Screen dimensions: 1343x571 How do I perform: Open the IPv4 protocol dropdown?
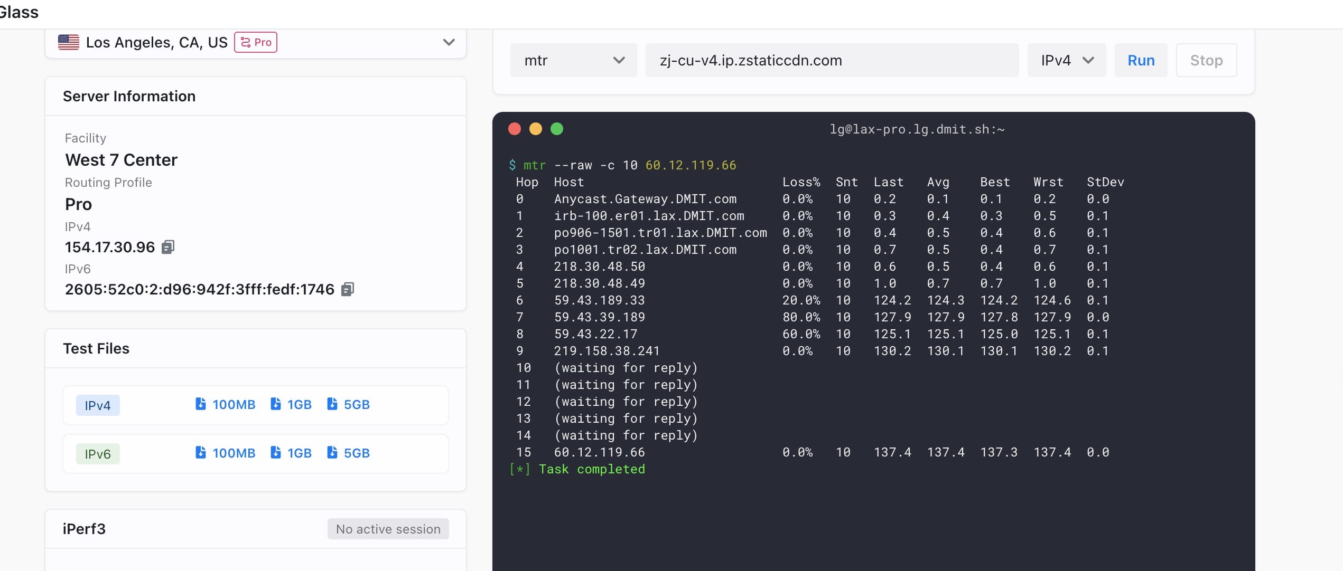1066,60
